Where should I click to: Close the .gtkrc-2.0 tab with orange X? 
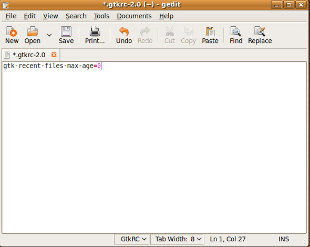point(54,55)
